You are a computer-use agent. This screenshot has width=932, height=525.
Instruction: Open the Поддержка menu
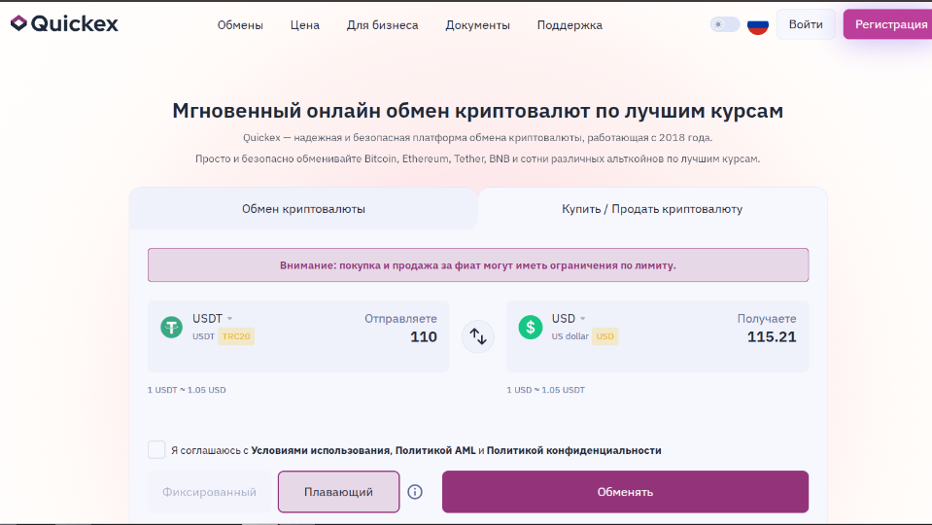pos(570,25)
